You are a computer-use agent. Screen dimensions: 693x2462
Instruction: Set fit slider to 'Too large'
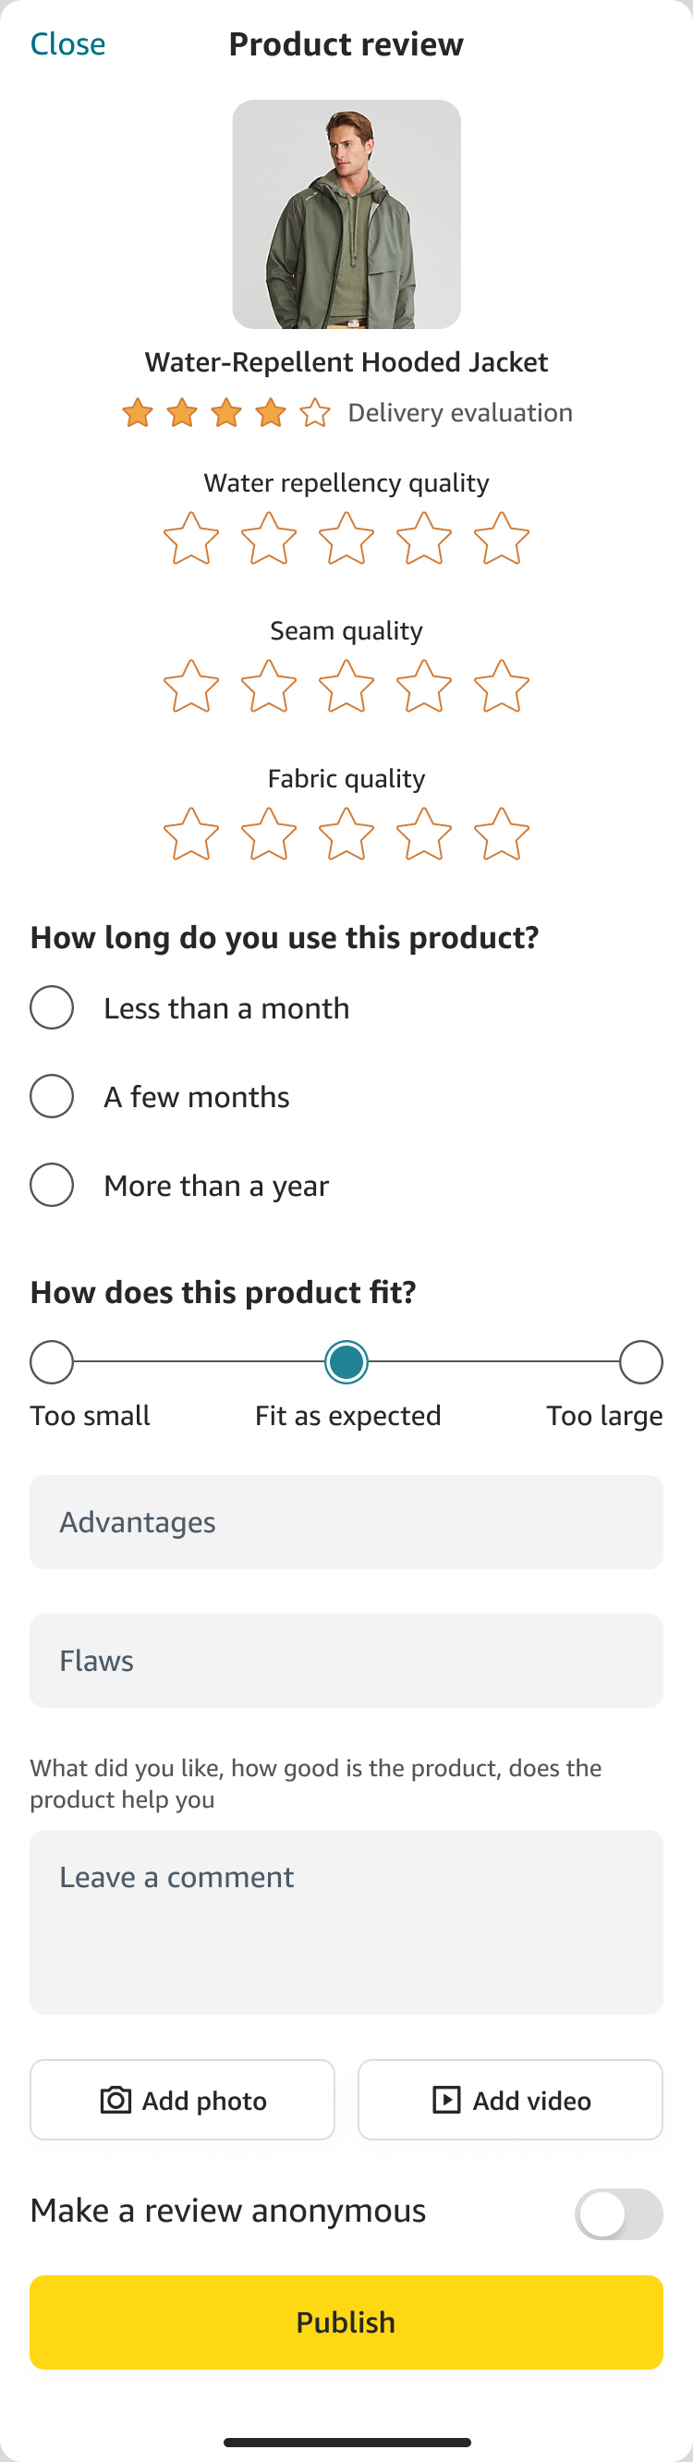pyautogui.click(x=640, y=1362)
